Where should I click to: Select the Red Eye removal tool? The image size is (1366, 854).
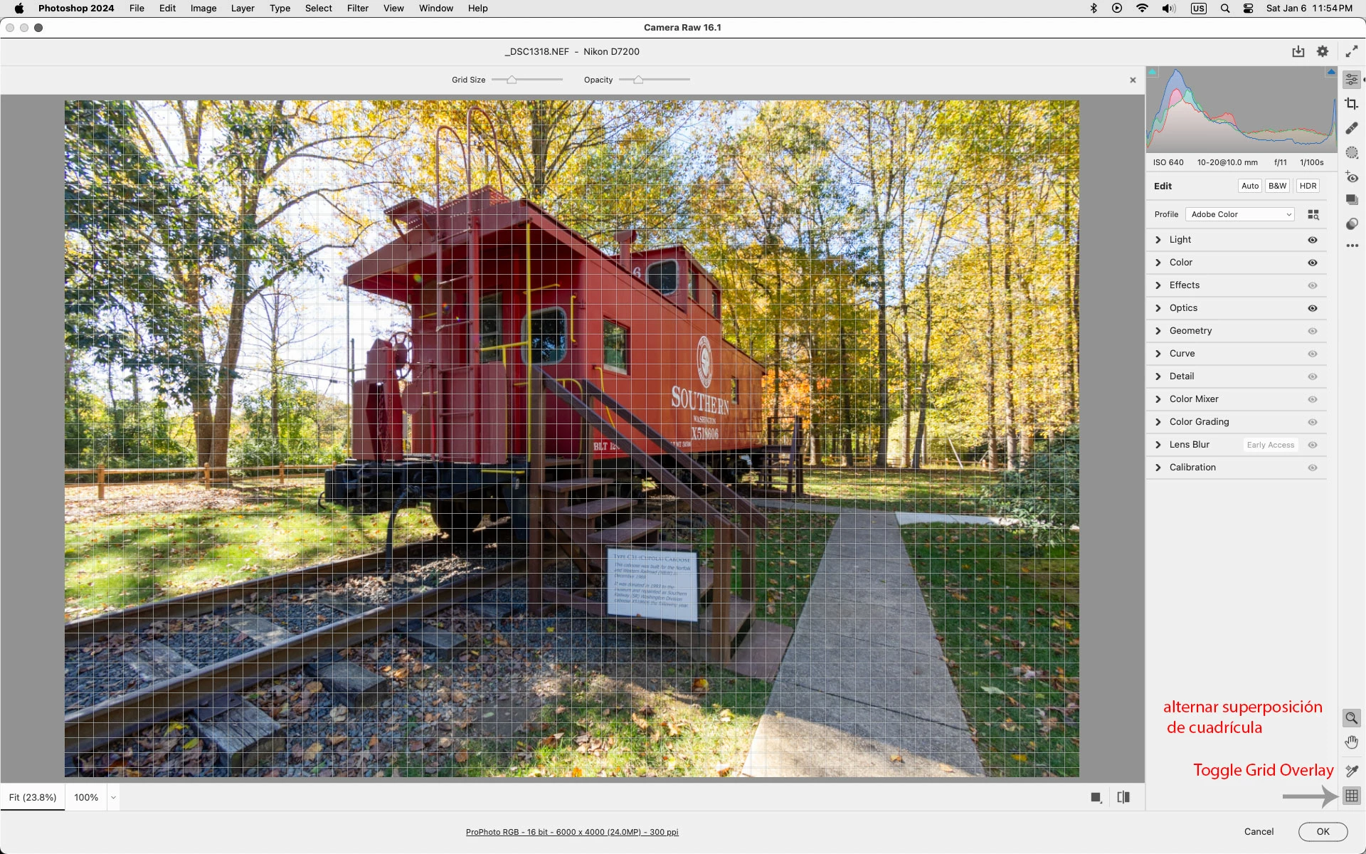click(x=1351, y=176)
